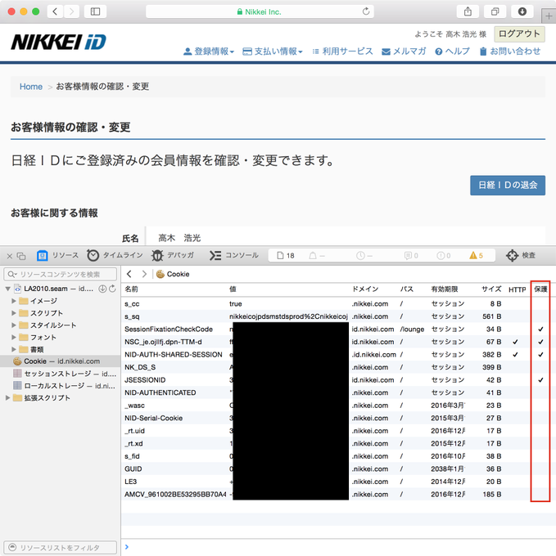556x556 pixels.
Task: Toggle the Safari sidebar button
Action: click(95, 11)
